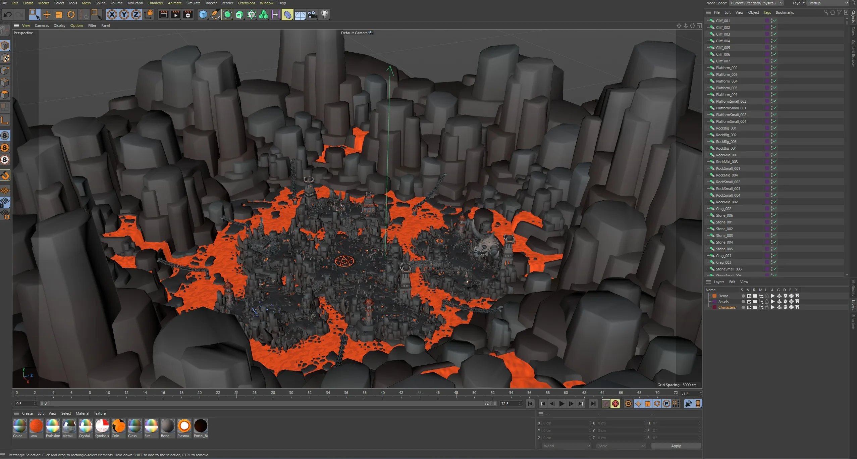Toggle visibility eye of Demo layer
The height and width of the screenshot is (459, 857).
tap(749, 296)
